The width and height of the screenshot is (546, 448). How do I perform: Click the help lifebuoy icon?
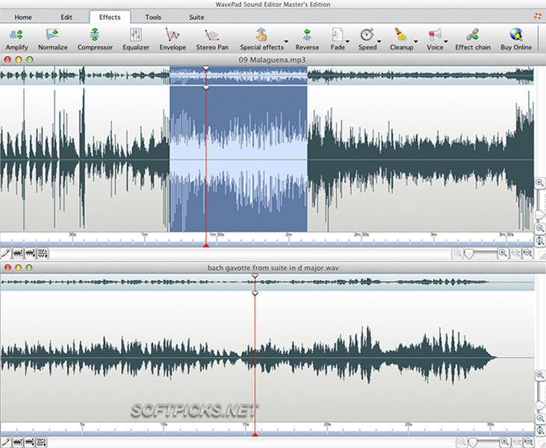click(538, 16)
